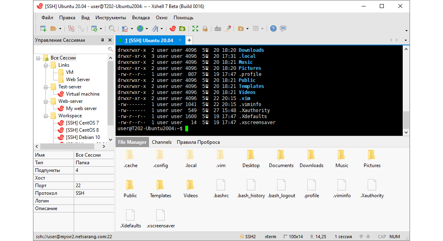Select the Downloads folder in File Manager

[311, 159]
